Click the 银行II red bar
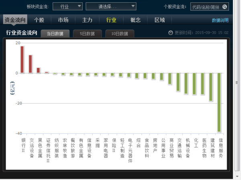The width and height of the screenshot is (241, 180). (x=22, y=60)
